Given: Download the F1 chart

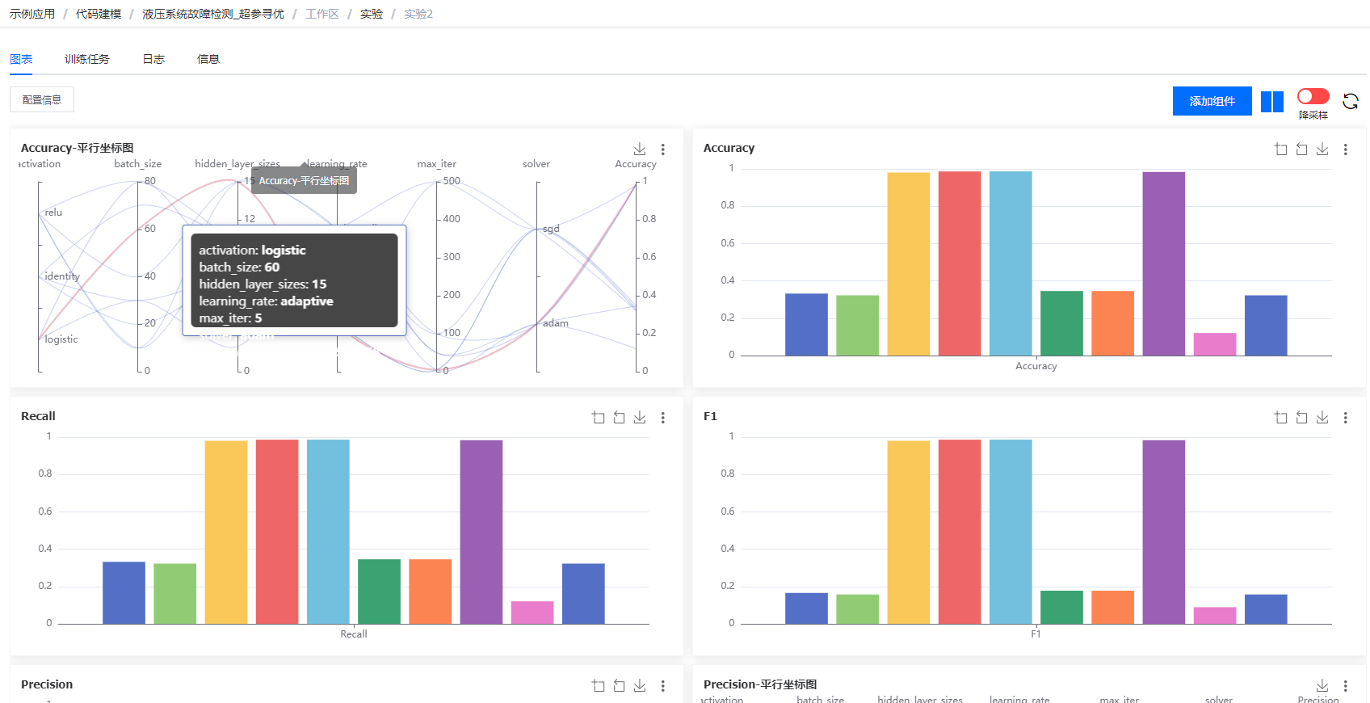Looking at the screenshot, I should tap(1322, 417).
